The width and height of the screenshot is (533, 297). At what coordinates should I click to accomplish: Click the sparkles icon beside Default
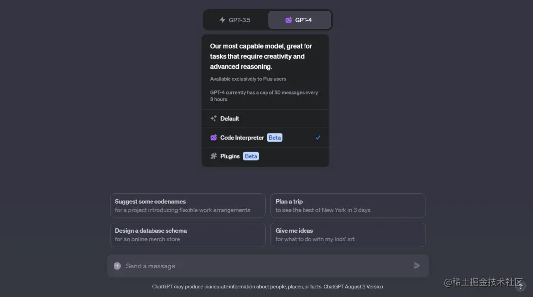[x=214, y=118]
